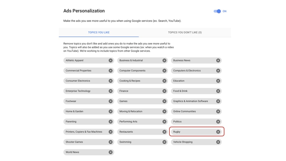Remove the Rugby topic with its X icon
The image size is (286, 161).
click(218, 132)
